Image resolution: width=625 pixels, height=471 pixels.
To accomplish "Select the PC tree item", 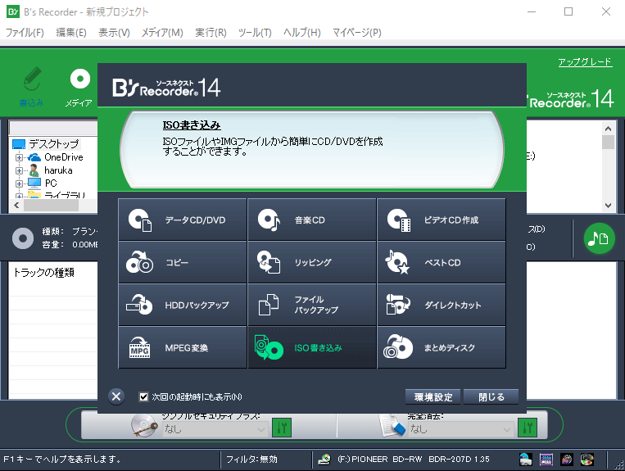I will (x=51, y=183).
